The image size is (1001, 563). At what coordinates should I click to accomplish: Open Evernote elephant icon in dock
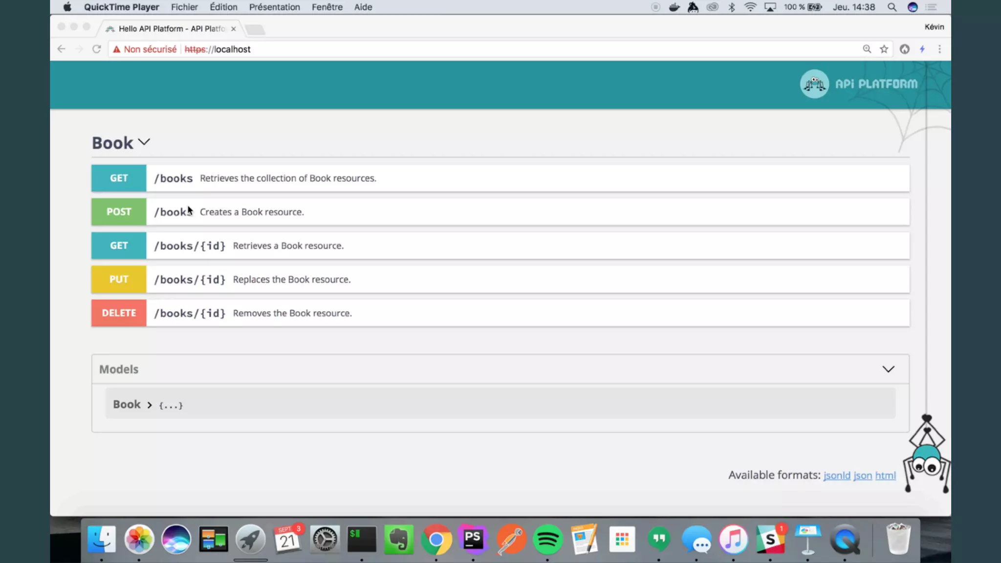point(399,540)
